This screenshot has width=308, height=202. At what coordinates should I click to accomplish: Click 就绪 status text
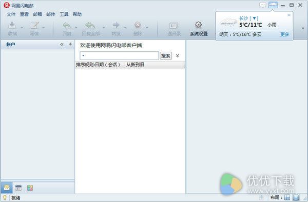coord(16,198)
